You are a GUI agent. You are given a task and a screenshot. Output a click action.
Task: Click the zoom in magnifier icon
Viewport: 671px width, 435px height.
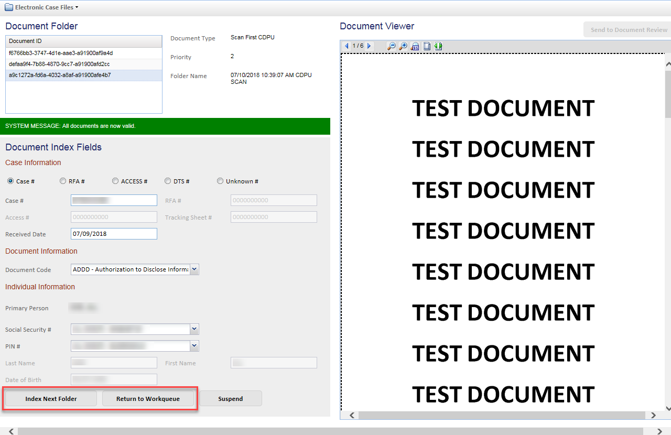point(403,46)
